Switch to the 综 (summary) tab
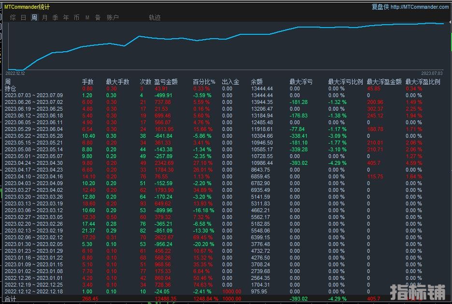This screenshot has height=304, width=452. tap(13, 17)
